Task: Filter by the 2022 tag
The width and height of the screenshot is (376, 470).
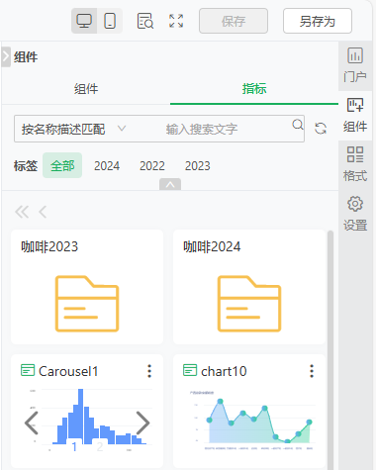Action: [152, 166]
